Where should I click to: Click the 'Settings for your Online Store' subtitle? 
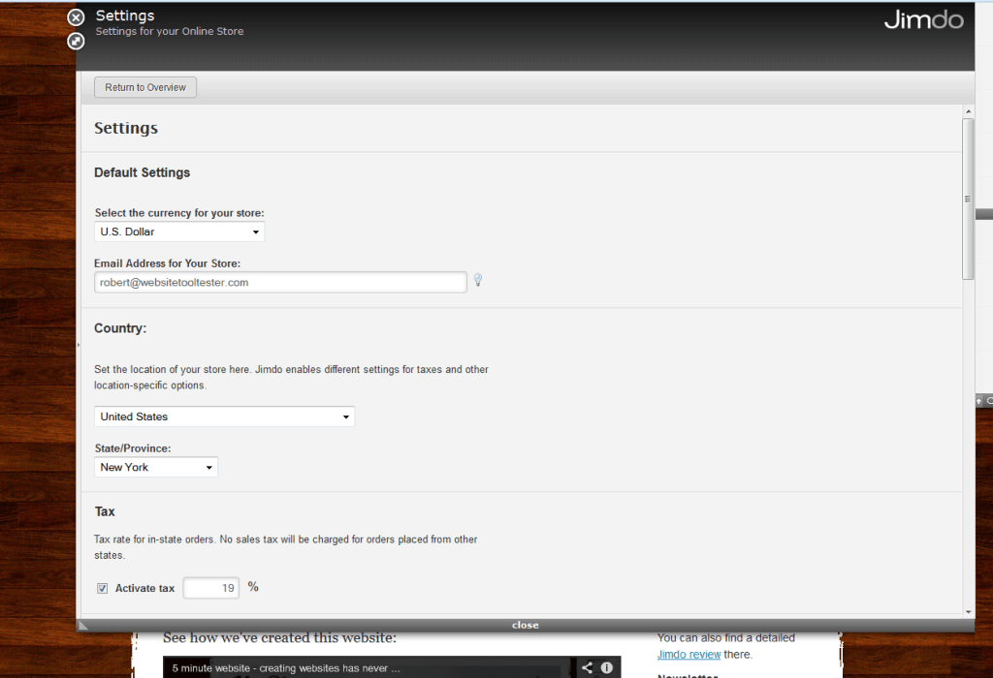tap(170, 31)
